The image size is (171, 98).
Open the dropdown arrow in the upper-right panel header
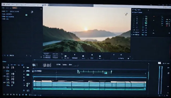pos(148,10)
